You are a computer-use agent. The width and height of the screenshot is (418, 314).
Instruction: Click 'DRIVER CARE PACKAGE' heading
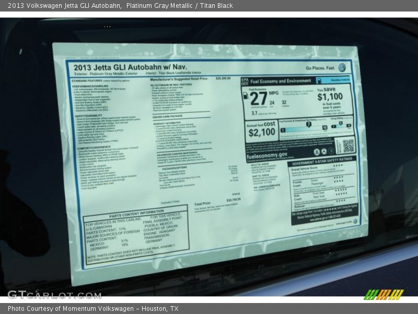(167, 116)
